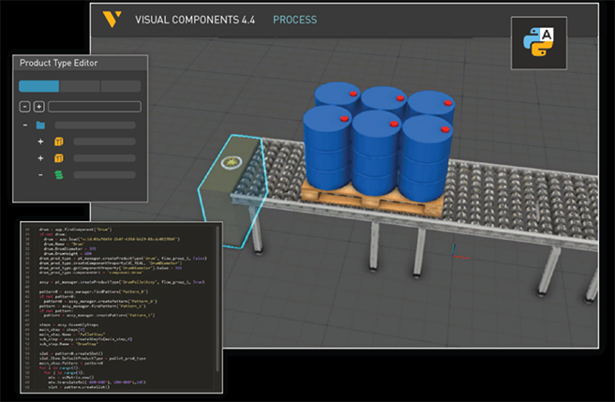The width and height of the screenshot is (615, 402).
Task: Collapse the green assembly tree node
Action: 40,174
